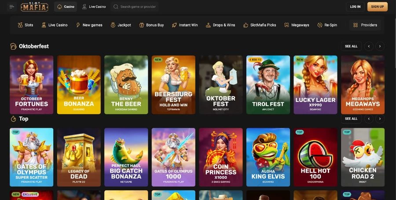Image resolution: width=396 pixels, height=200 pixels.
Task: Open the New games category
Action: point(89,25)
